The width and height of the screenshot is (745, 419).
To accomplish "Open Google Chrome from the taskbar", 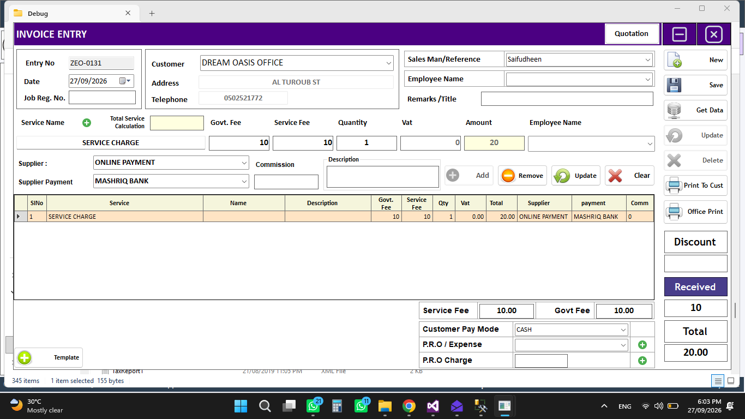I will [x=409, y=406].
